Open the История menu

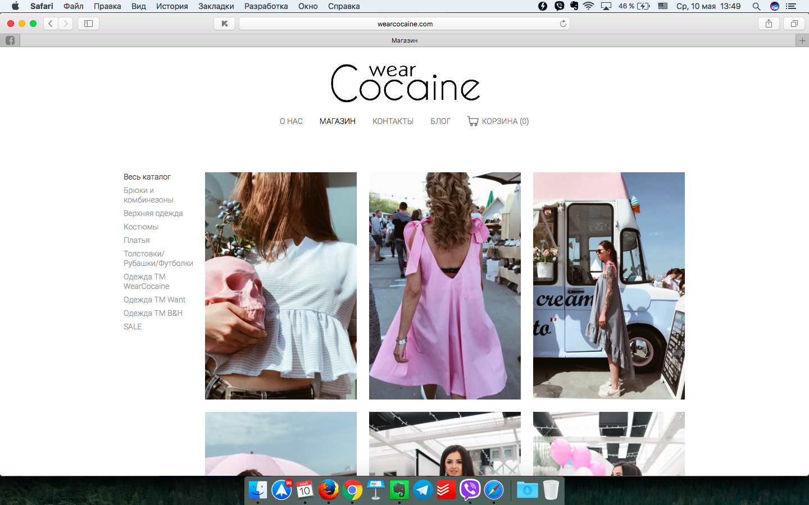coord(172,6)
